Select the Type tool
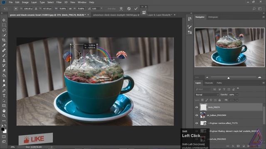The height and width of the screenshot is (149, 266). pos(4,96)
